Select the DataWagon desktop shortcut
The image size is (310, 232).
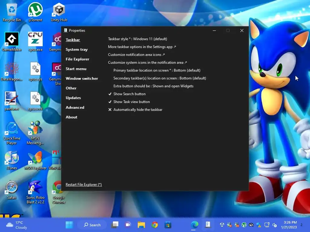tap(12, 71)
